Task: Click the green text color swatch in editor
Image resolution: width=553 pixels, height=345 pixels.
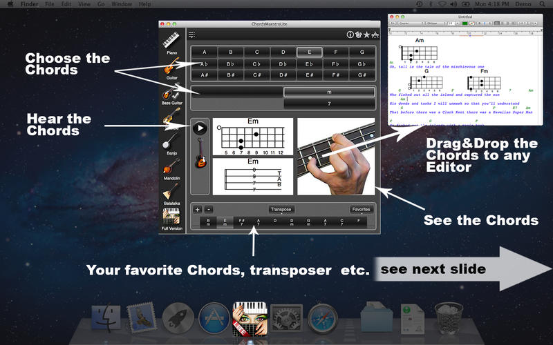Action: [465, 23]
